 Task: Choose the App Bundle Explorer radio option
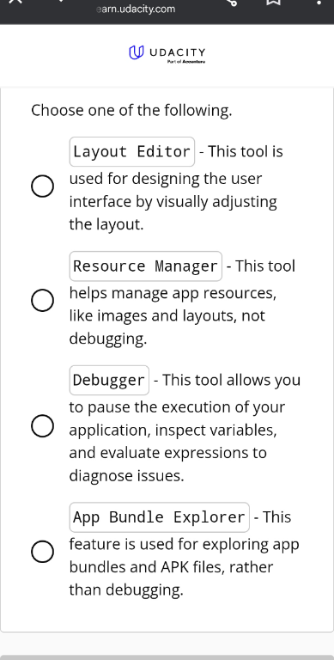42,552
